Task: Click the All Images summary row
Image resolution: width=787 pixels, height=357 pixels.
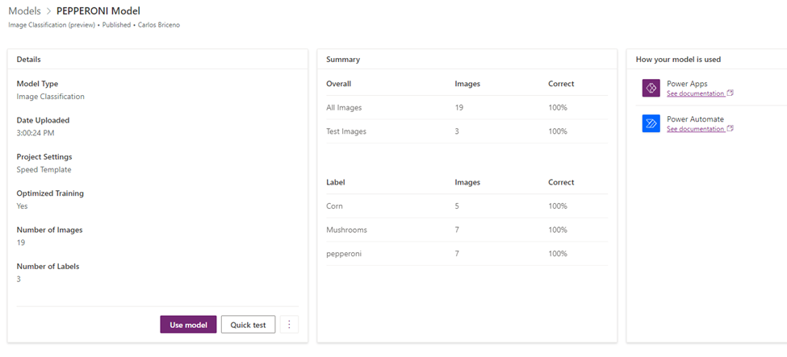Action: pos(467,107)
